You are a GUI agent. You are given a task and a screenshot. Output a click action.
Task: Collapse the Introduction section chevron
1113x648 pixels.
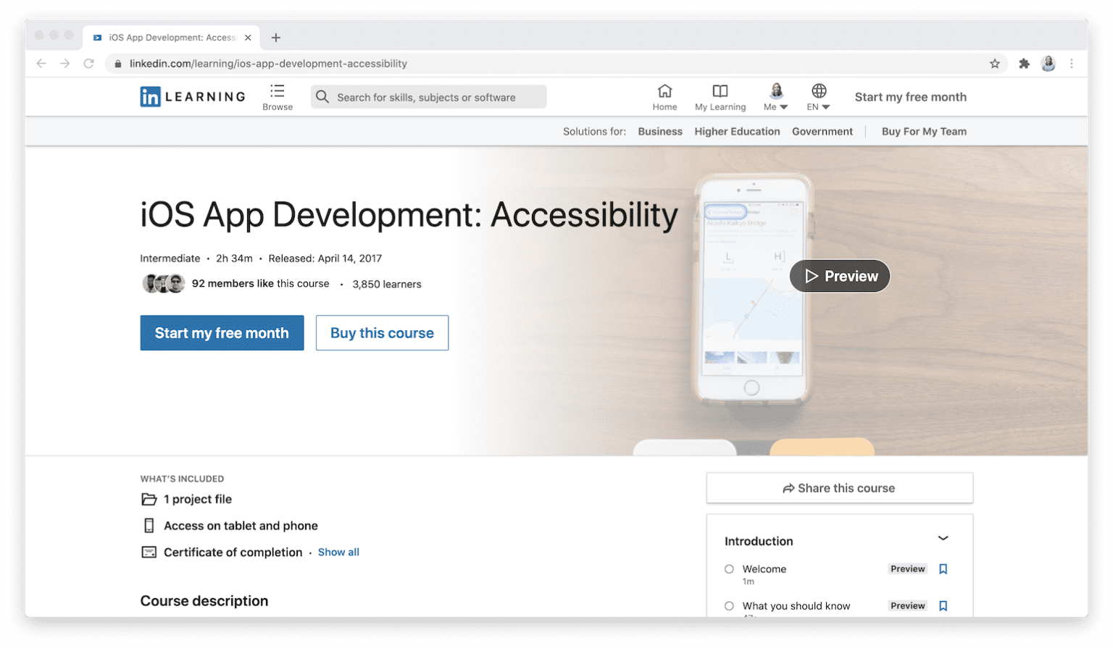[943, 539]
